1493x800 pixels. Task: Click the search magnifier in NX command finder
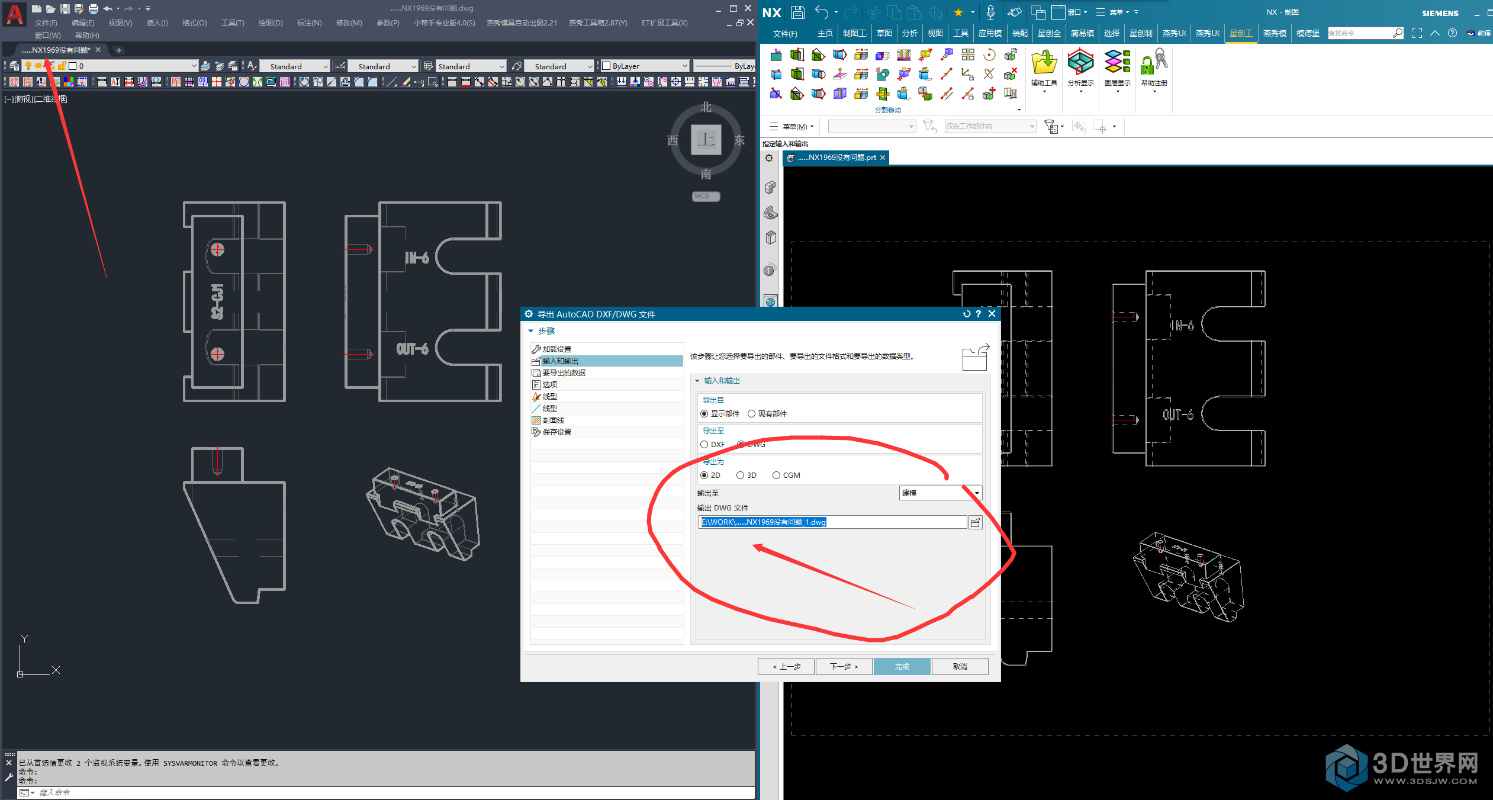point(1397,33)
